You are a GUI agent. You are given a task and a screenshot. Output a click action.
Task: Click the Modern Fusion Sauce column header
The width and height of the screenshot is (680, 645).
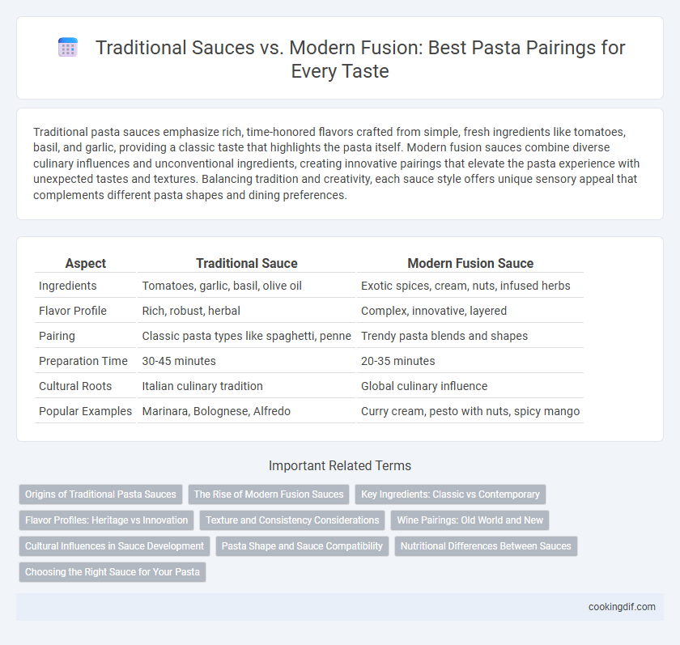pyautogui.click(x=470, y=263)
